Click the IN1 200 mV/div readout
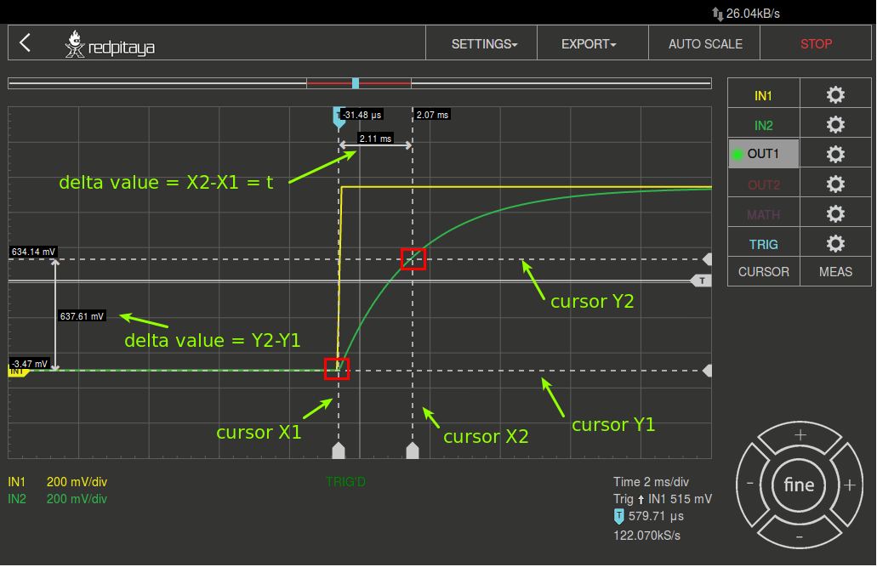 pyautogui.click(x=58, y=481)
